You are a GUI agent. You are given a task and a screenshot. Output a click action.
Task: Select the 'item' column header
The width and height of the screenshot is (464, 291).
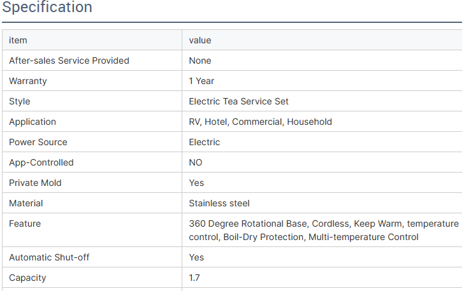pyautogui.click(x=18, y=40)
